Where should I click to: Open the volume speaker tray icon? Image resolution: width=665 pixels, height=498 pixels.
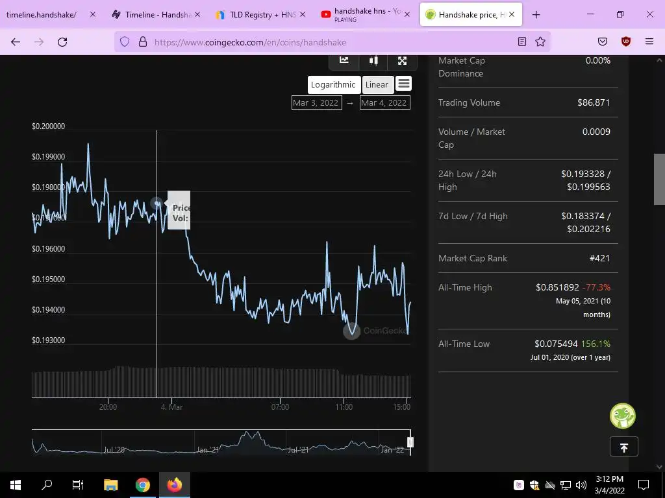point(581,485)
